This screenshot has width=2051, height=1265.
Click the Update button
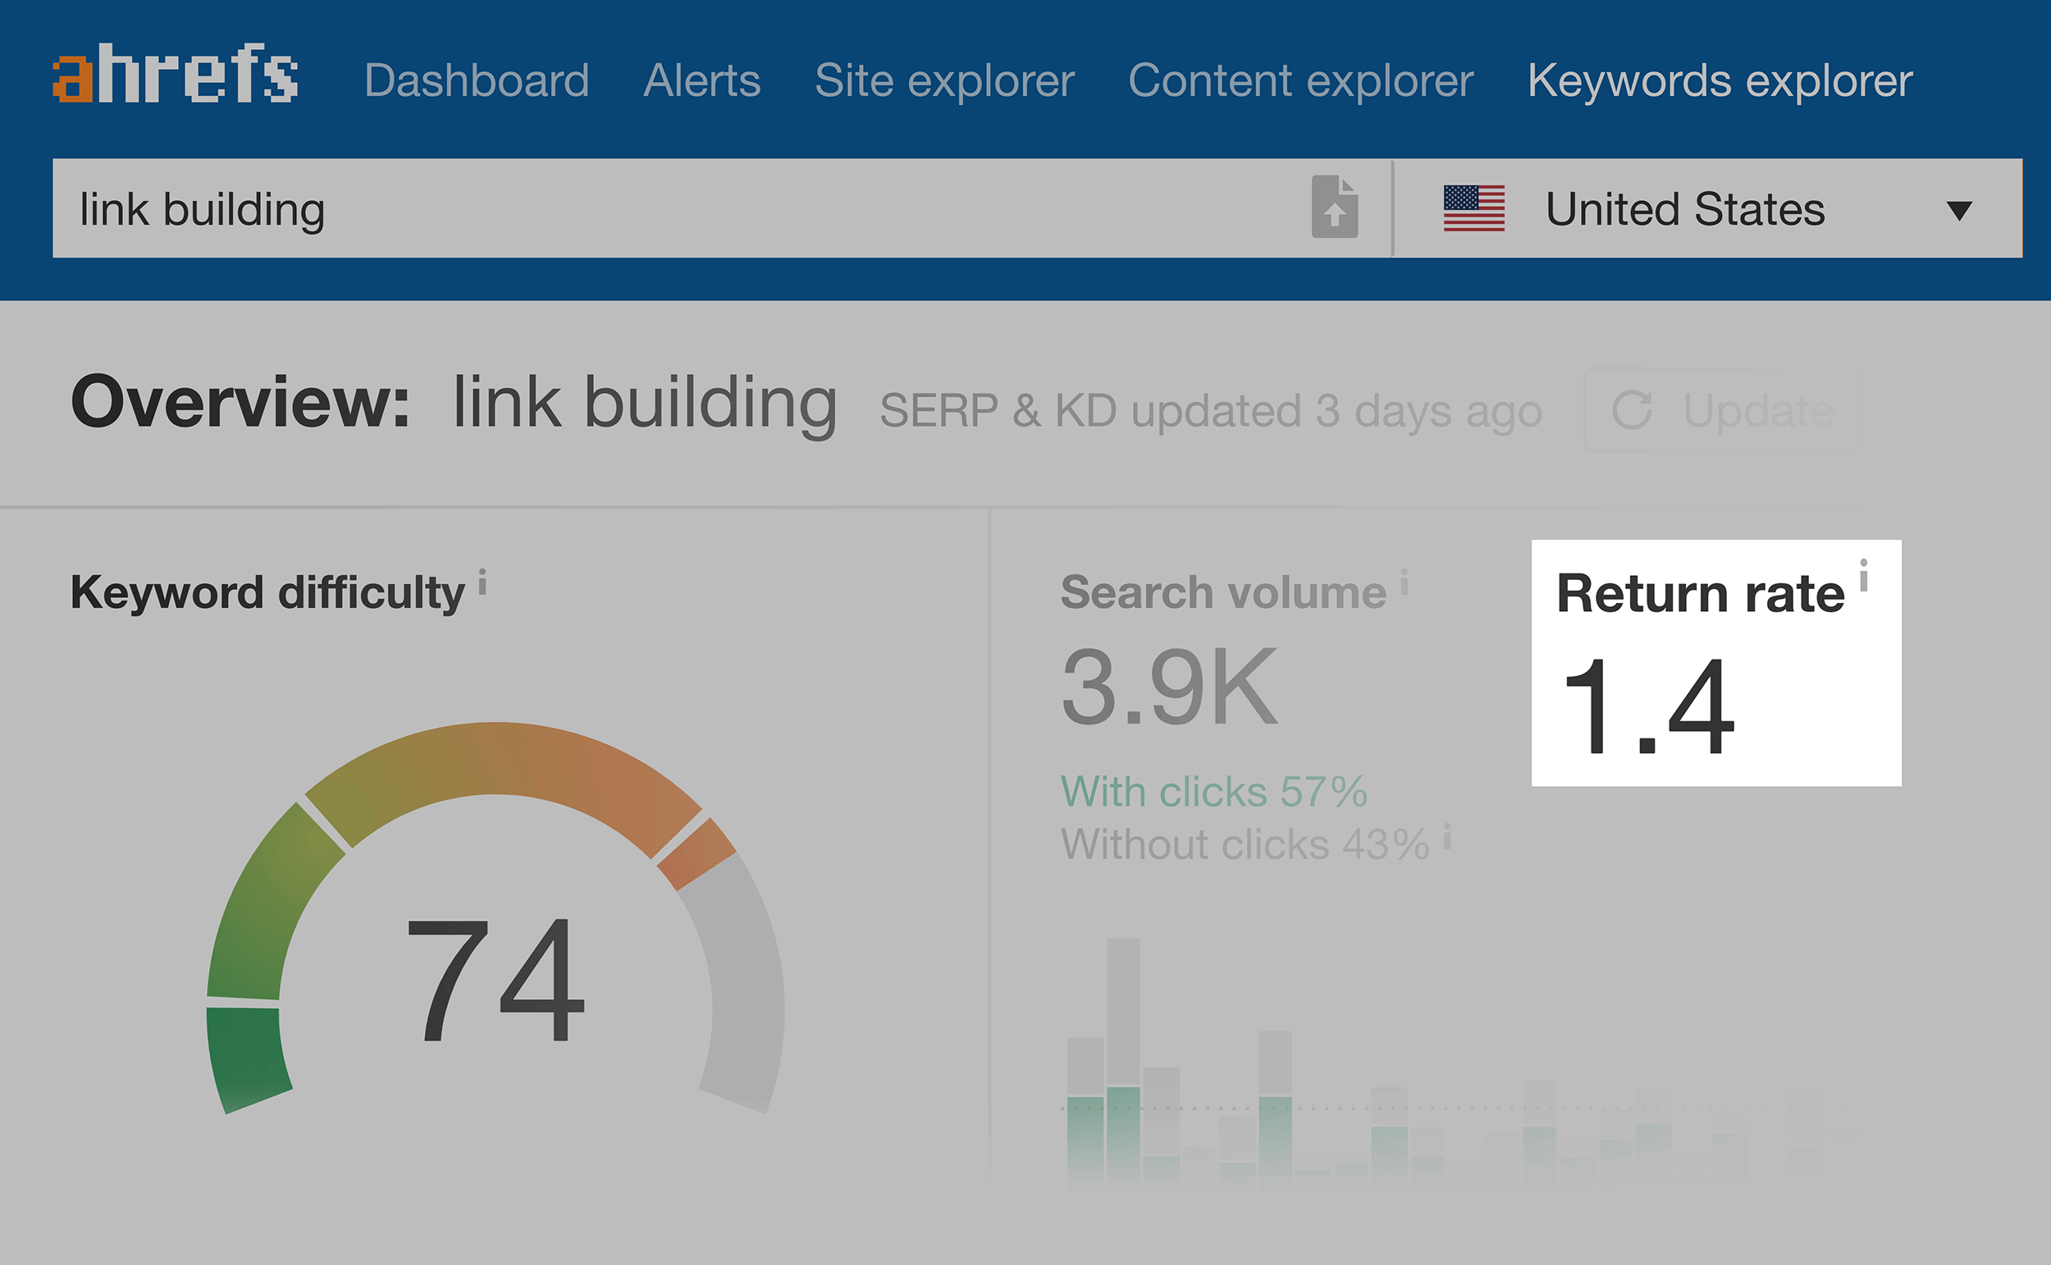click(x=1723, y=410)
